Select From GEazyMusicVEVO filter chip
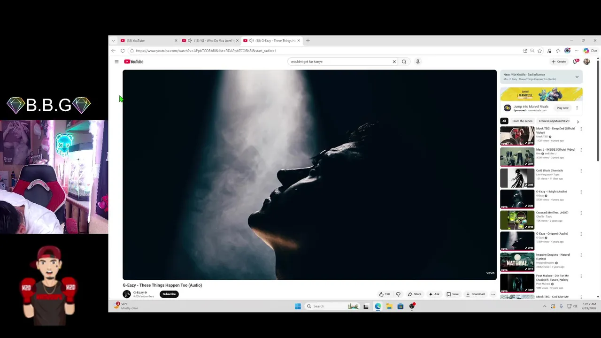Viewport: 601px width, 338px height. (x=554, y=121)
